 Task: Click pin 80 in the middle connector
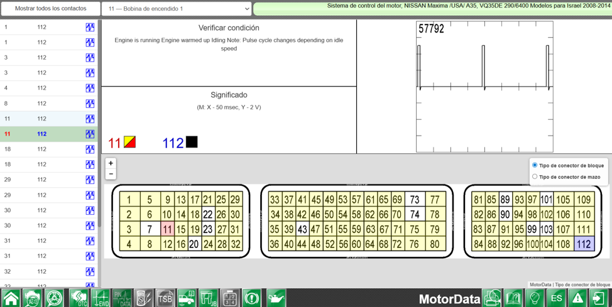(434, 244)
